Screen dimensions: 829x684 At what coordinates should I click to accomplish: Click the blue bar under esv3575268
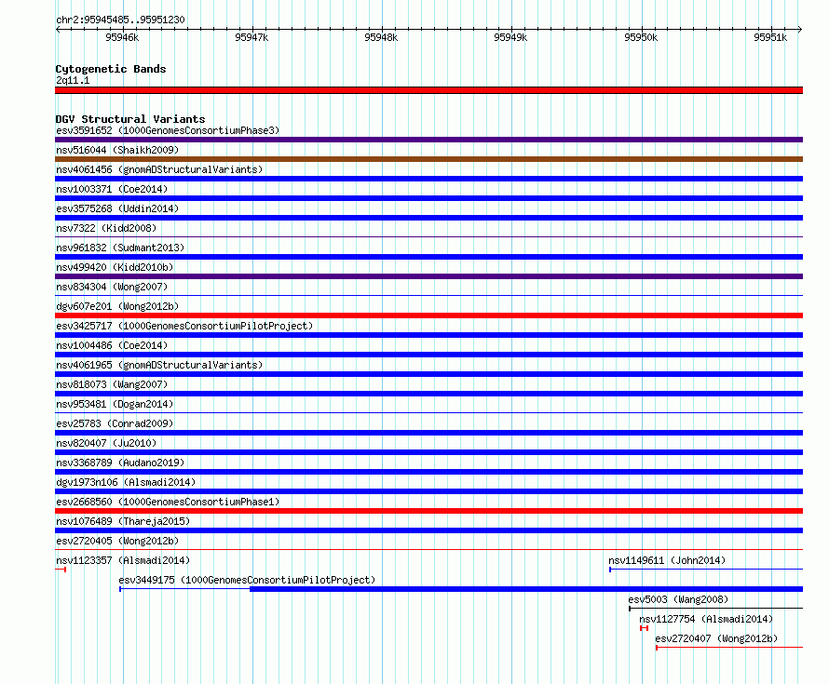click(x=428, y=218)
